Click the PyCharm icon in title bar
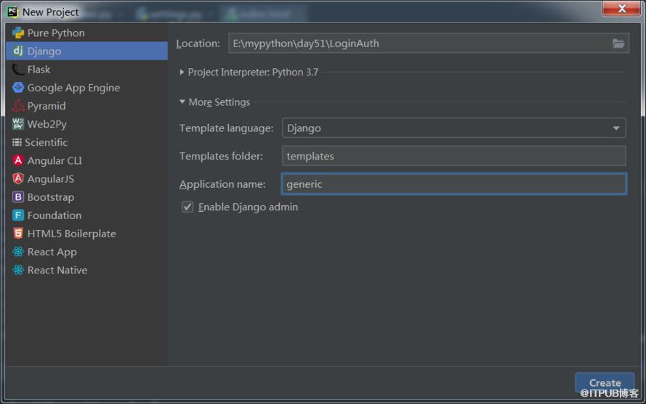Screen dimensions: 646x404 click(13, 12)
